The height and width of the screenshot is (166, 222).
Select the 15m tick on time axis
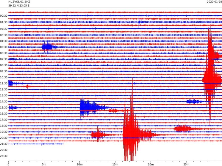[x=115, y=164]
